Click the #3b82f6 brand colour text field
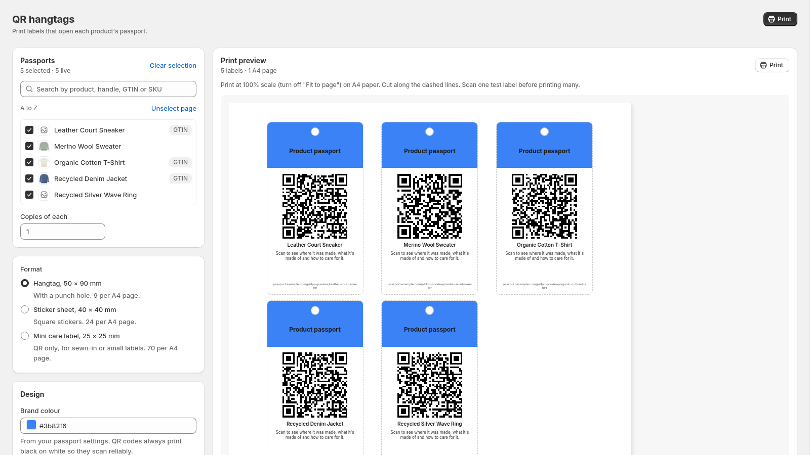 point(108,426)
